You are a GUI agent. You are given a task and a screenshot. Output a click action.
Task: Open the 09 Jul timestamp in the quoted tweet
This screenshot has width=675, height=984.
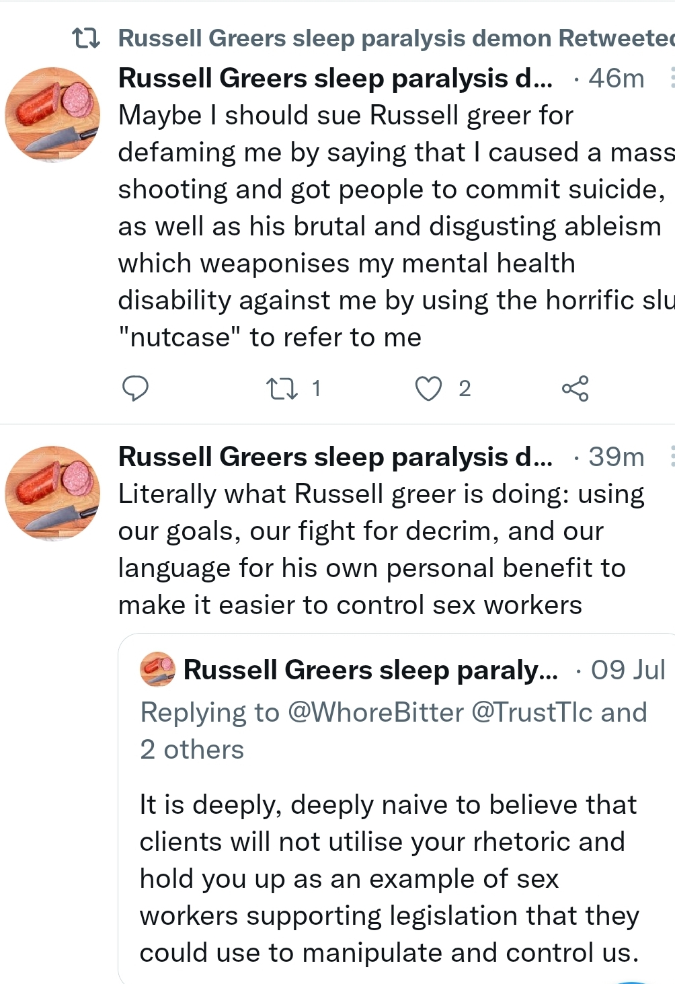(628, 670)
